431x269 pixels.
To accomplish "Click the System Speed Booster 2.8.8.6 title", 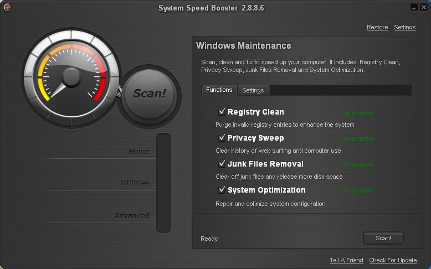I will (211, 8).
